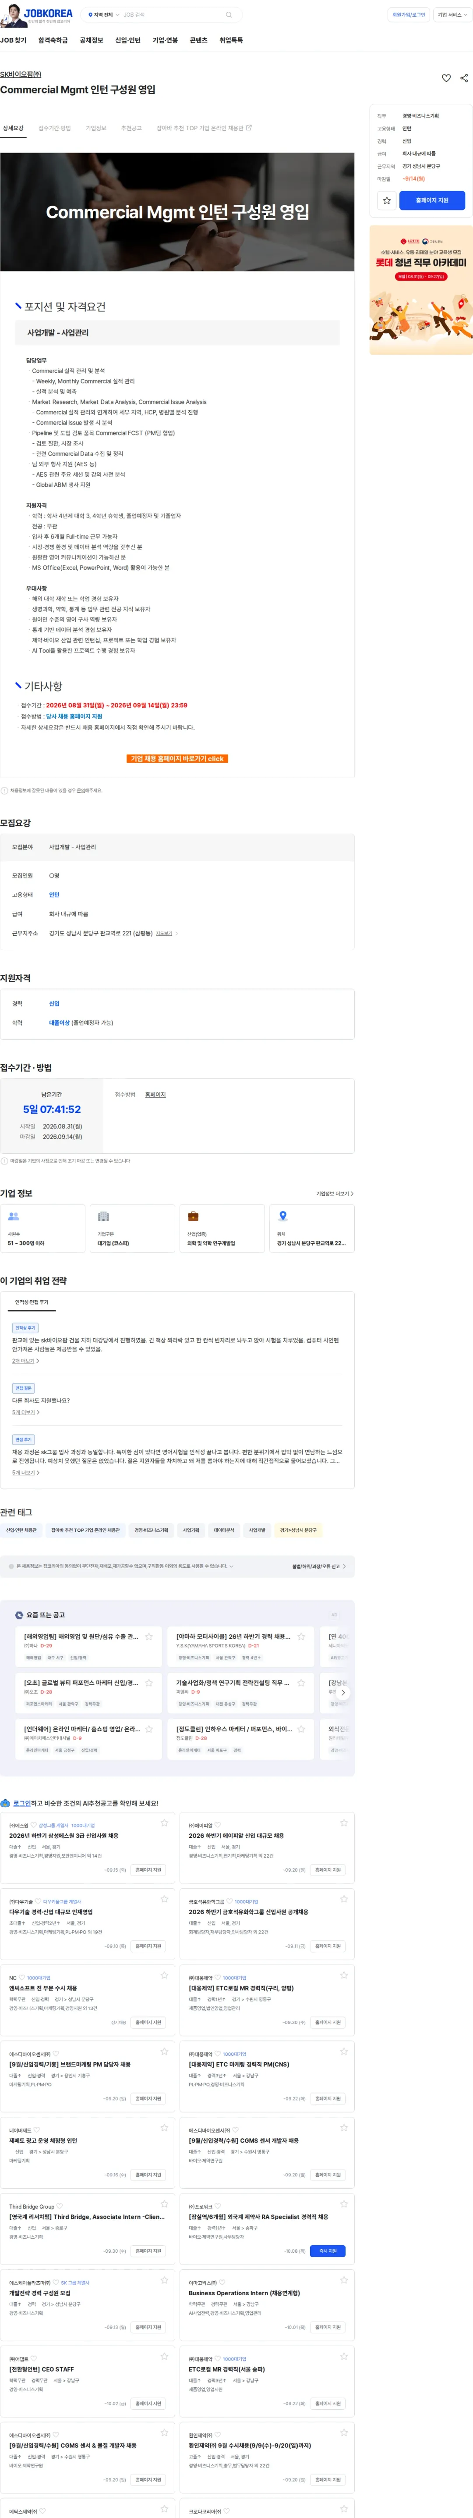473x2518 pixels.
Task: Open the JOB 찾기 menu
Action: click(14, 40)
